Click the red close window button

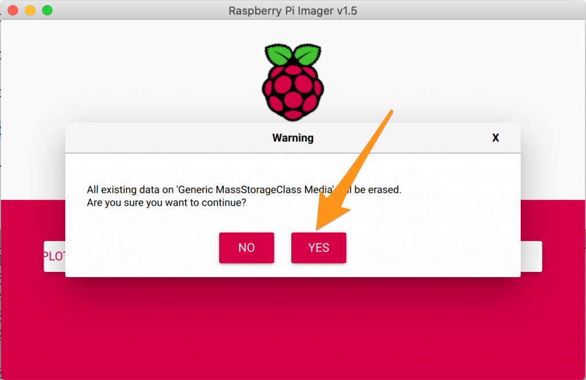pos(13,10)
